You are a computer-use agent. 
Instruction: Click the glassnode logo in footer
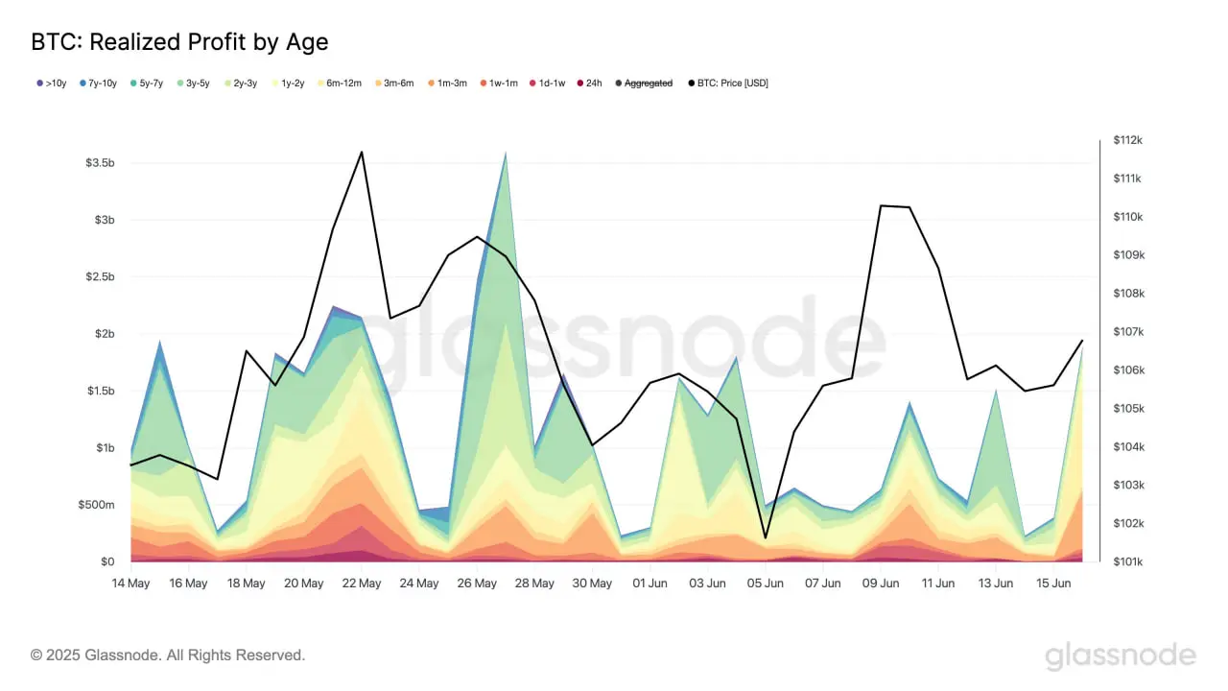[1121, 656]
